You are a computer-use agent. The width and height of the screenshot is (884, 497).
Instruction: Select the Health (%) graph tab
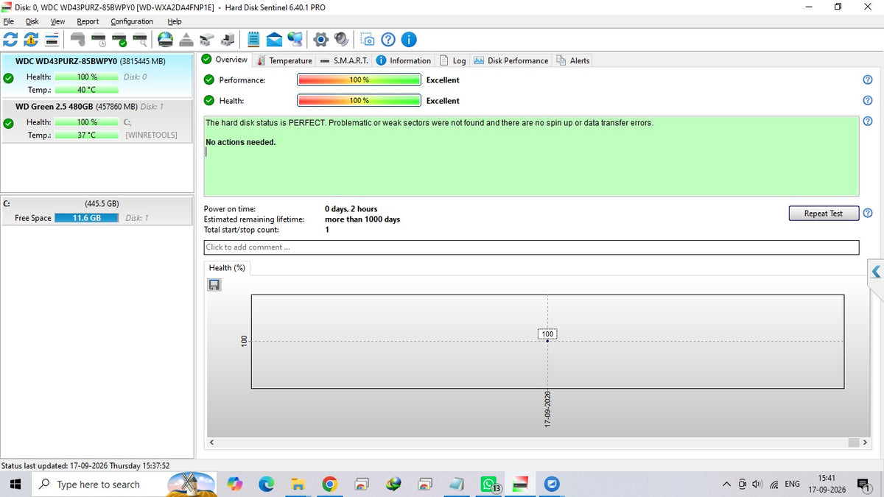[x=227, y=267]
